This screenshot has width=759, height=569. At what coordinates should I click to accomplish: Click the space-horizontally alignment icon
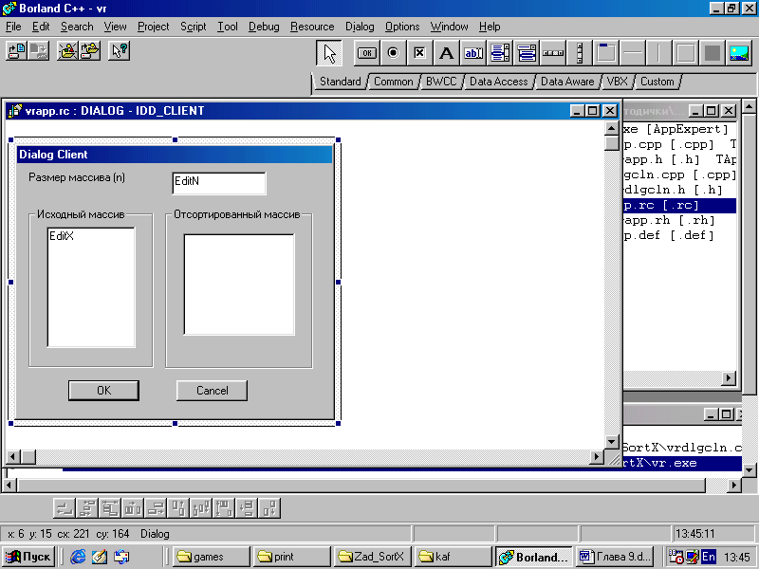(x=133, y=508)
